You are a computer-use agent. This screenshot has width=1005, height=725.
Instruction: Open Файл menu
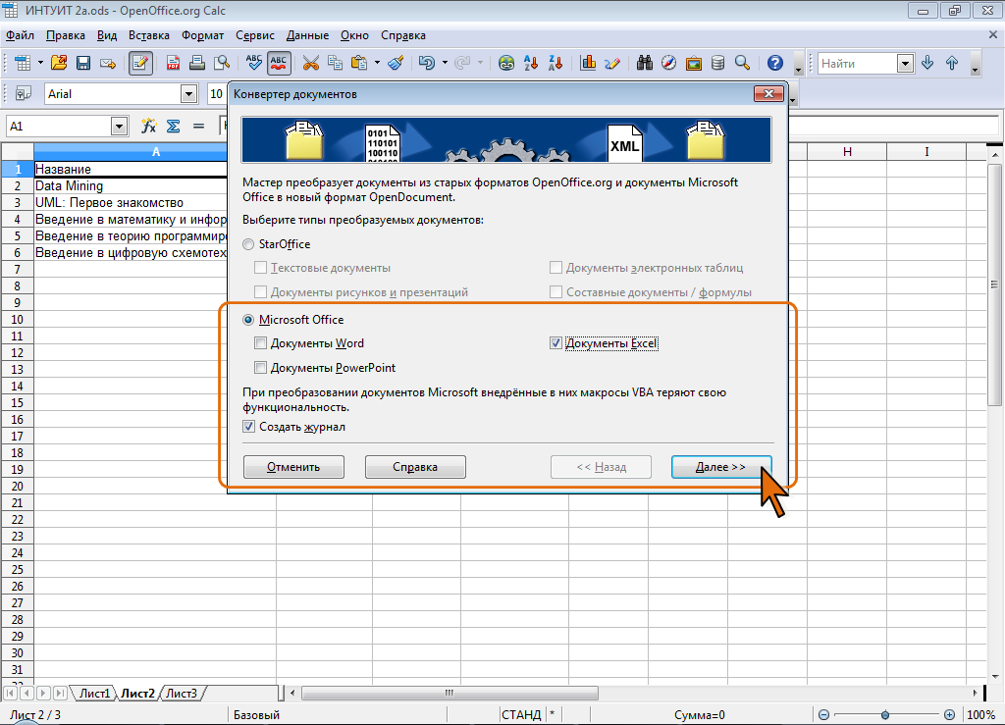click(20, 36)
